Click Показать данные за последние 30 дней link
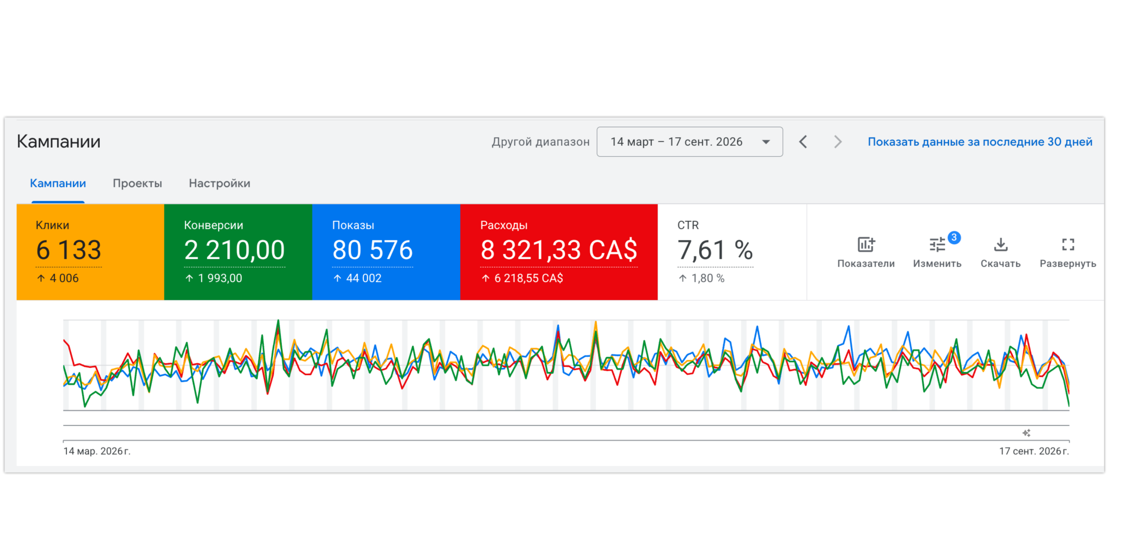The height and width of the screenshot is (547, 1125). click(x=980, y=141)
